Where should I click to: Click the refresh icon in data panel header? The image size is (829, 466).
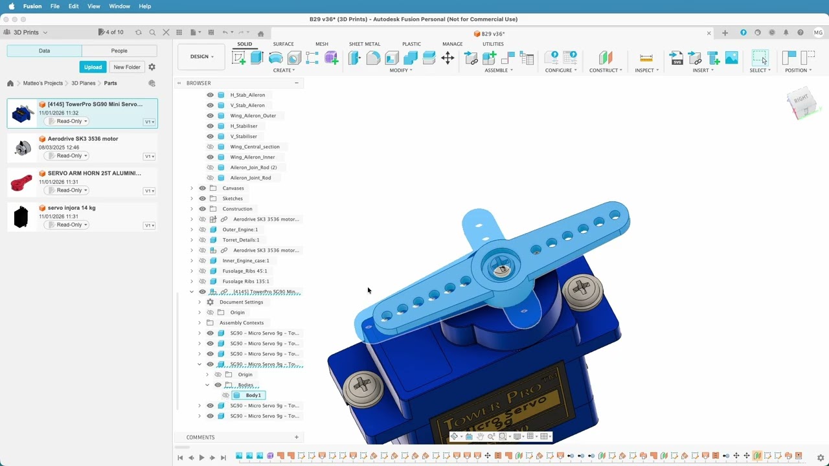point(138,32)
